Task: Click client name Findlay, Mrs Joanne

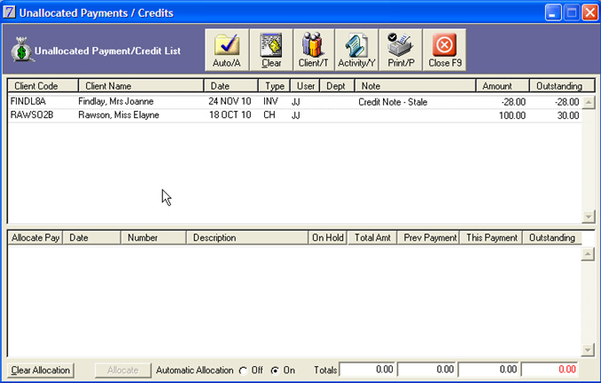Action: coord(116,102)
